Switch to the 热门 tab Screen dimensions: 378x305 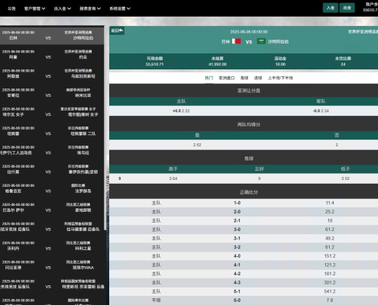209,78
